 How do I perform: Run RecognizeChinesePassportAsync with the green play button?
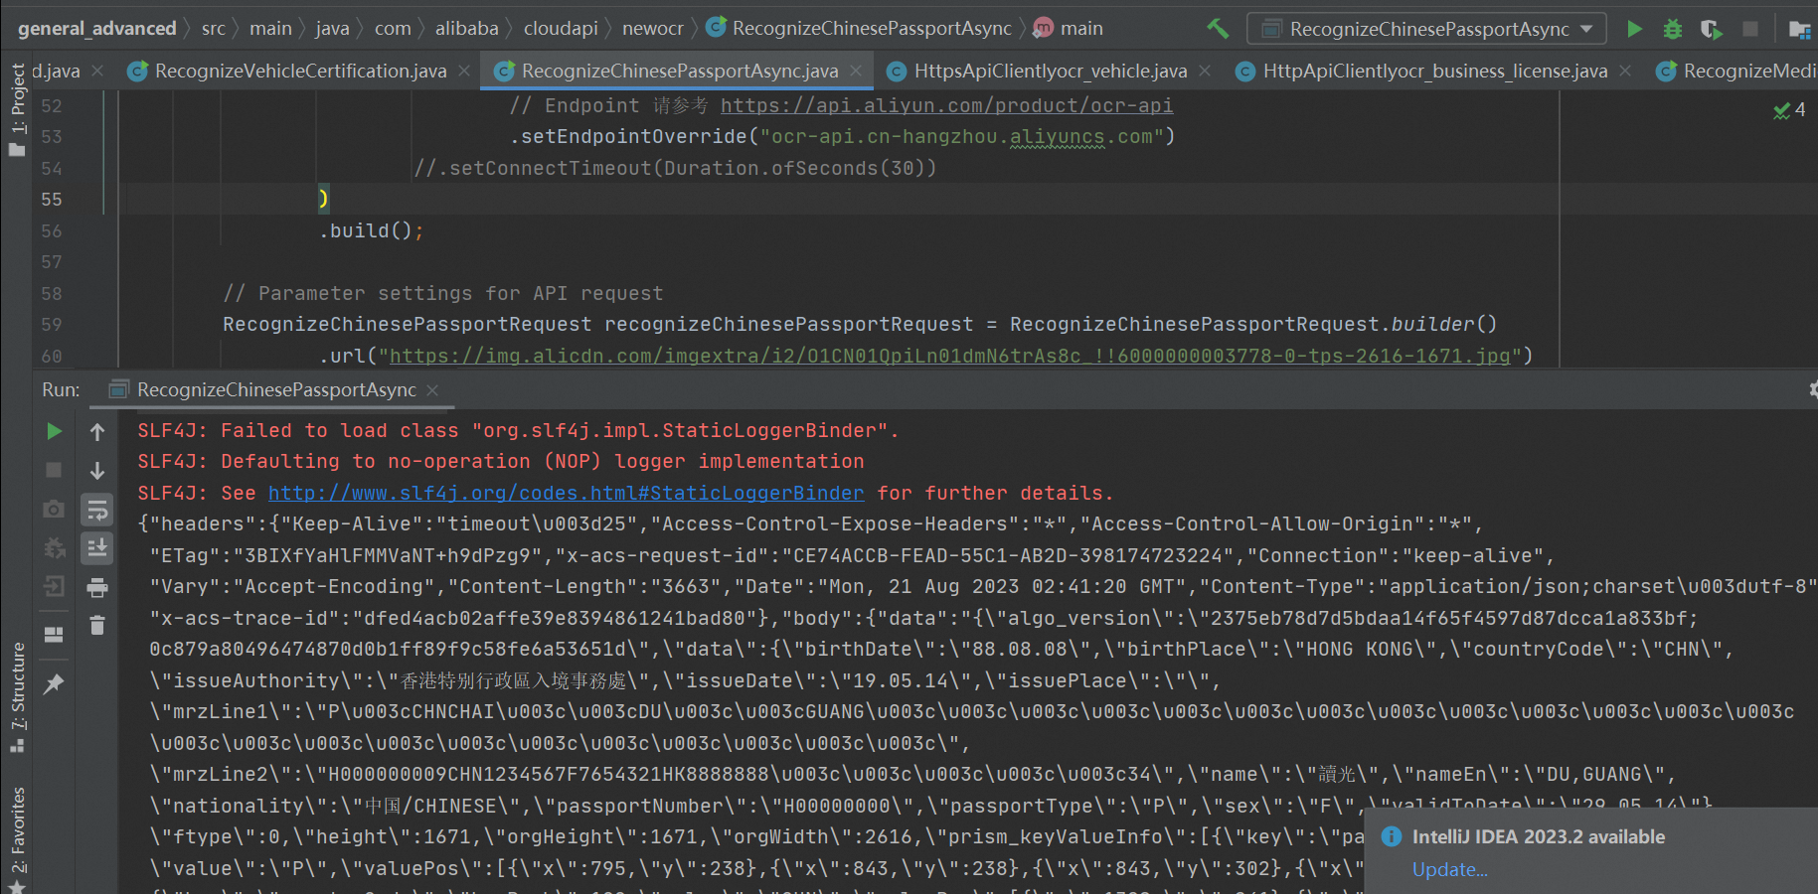1634,29
